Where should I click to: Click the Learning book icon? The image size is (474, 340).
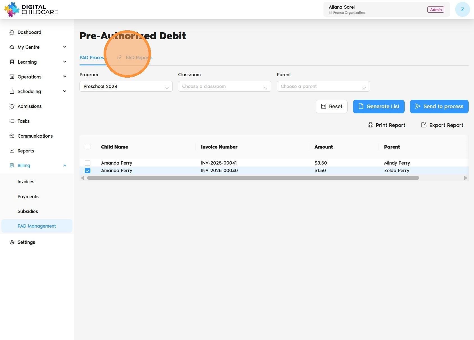point(12,62)
